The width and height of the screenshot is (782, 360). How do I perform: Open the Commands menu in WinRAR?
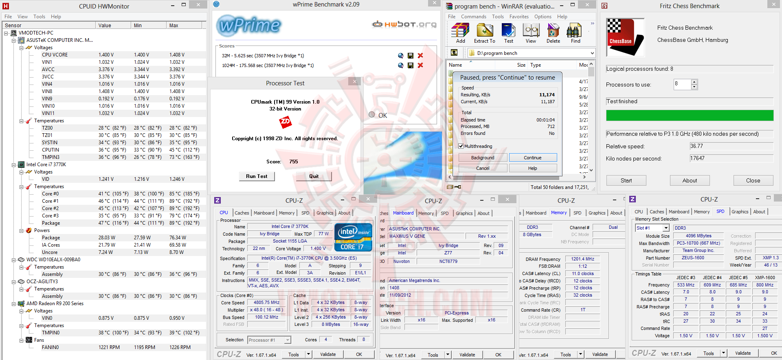point(474,17)
